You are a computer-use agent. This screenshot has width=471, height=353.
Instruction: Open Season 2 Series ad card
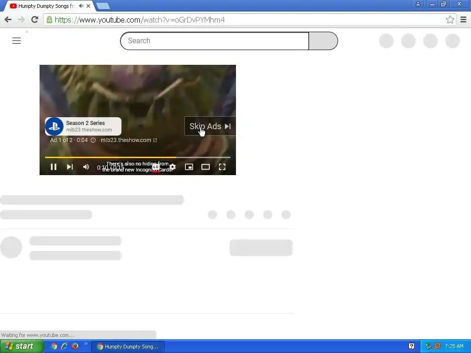[x=83, y=126]
